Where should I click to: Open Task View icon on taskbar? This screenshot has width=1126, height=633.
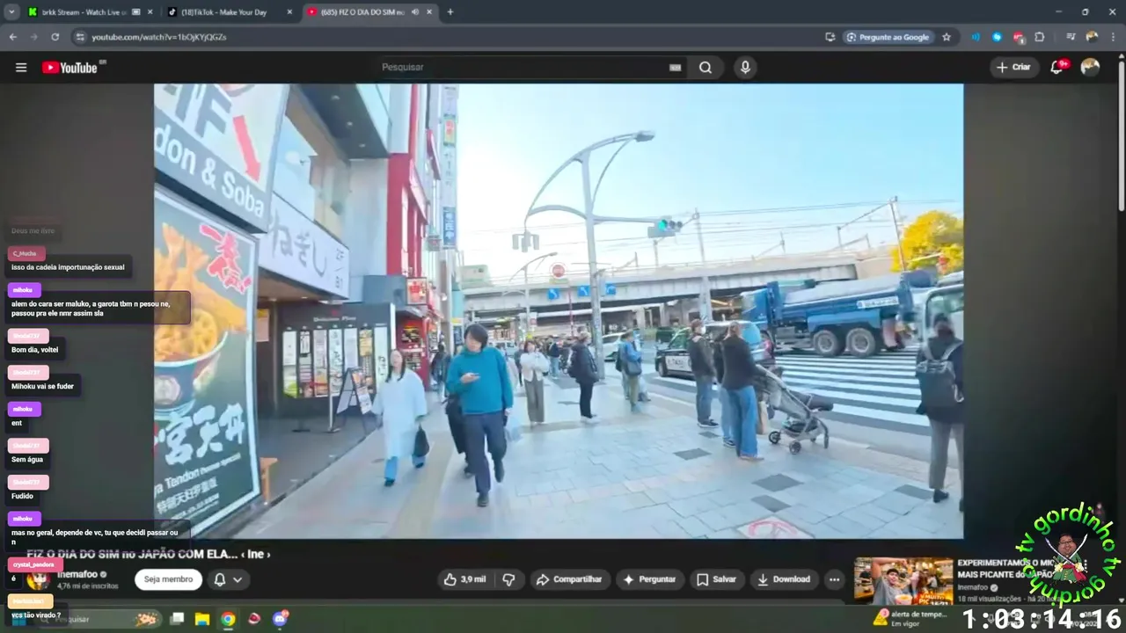(177, 619)
